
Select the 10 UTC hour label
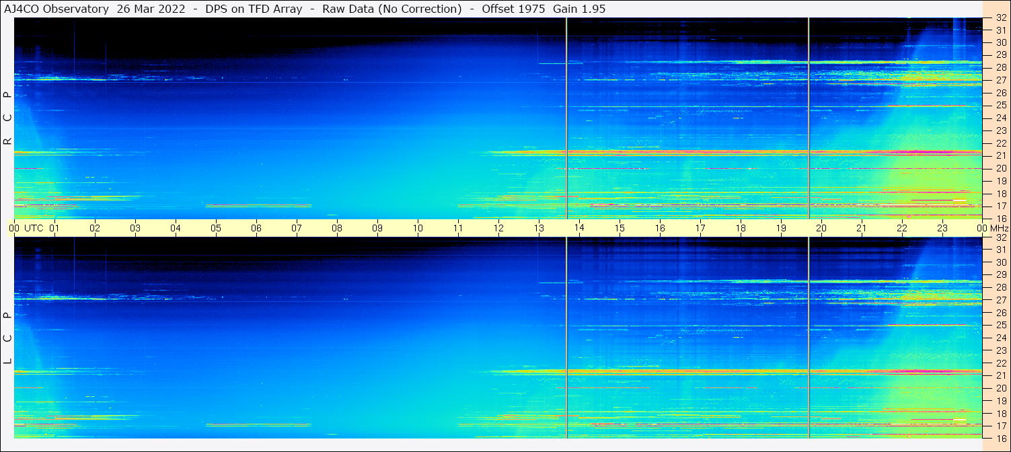tap(418, 228)
